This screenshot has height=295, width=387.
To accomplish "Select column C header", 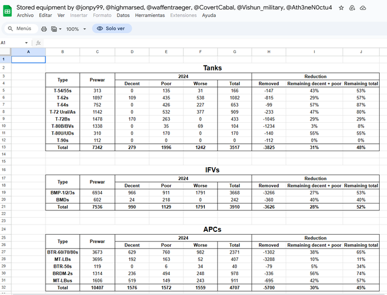I will [97, 52].
